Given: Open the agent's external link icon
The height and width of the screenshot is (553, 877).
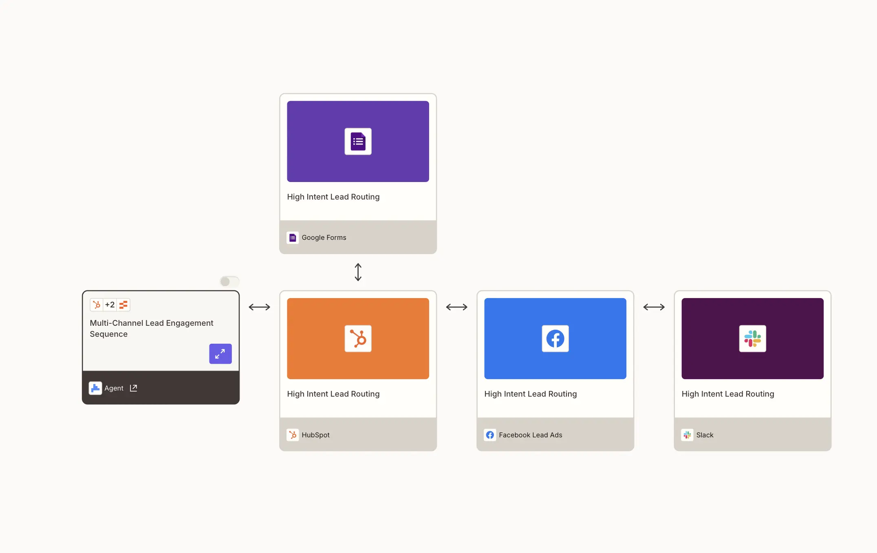Looking at the screenshot, I should pos(133,388).
